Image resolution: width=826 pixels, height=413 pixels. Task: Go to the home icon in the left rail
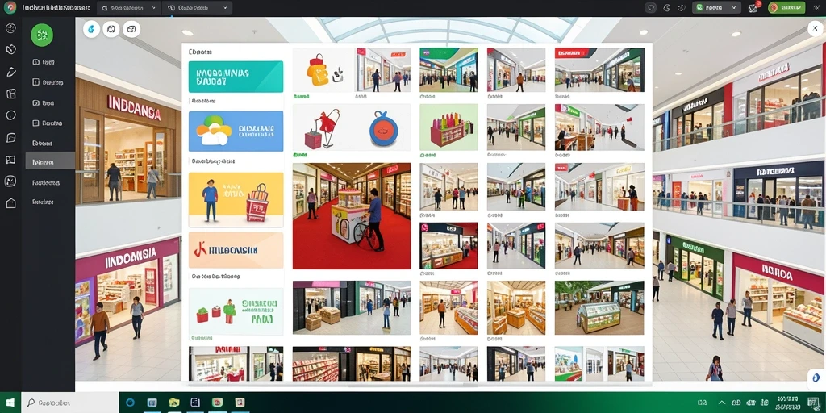click(x=10, y=202)
